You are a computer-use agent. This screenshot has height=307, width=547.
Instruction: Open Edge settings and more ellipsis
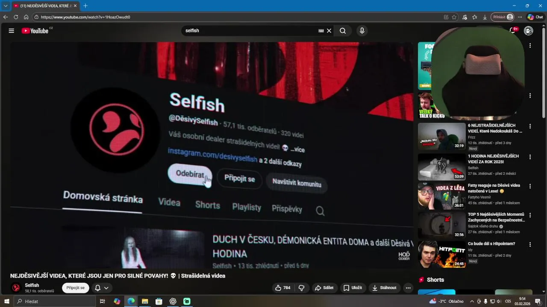point(520,17)
